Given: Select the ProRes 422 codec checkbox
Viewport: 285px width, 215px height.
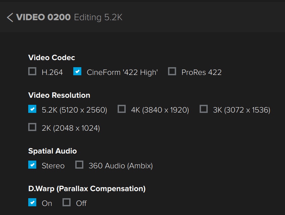Looking at the screenshot, I should click(x=172, y=71).
